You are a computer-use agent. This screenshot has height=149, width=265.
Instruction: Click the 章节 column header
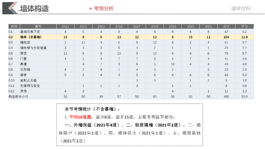pos(38,26)
